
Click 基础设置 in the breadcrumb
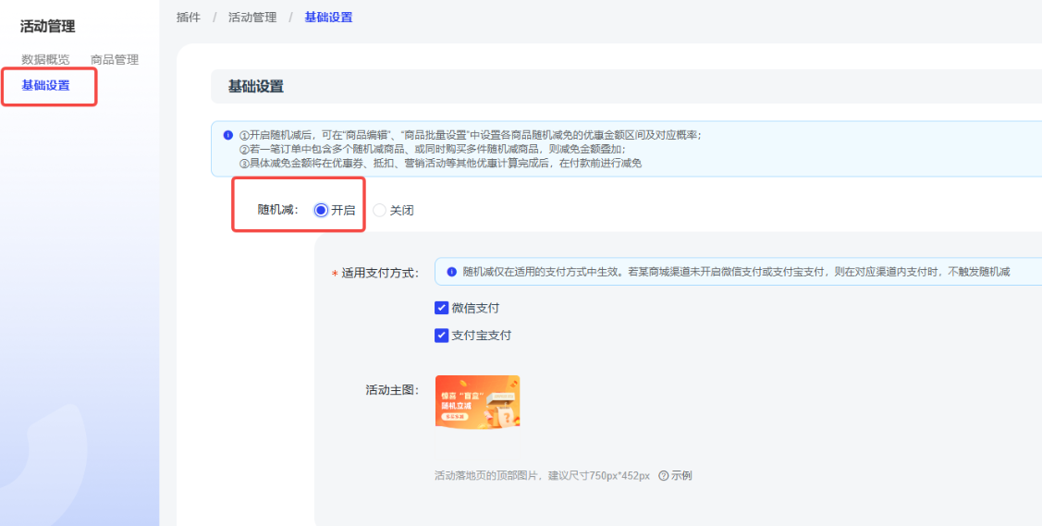328,18
